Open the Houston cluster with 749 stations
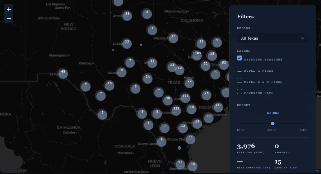Viewport: 321px width, 174px height. [218, 107]
